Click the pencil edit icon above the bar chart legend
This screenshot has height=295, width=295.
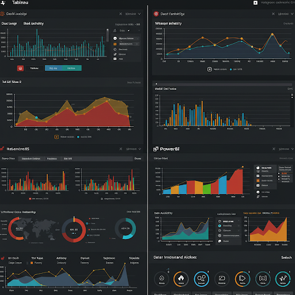[128, 31]
